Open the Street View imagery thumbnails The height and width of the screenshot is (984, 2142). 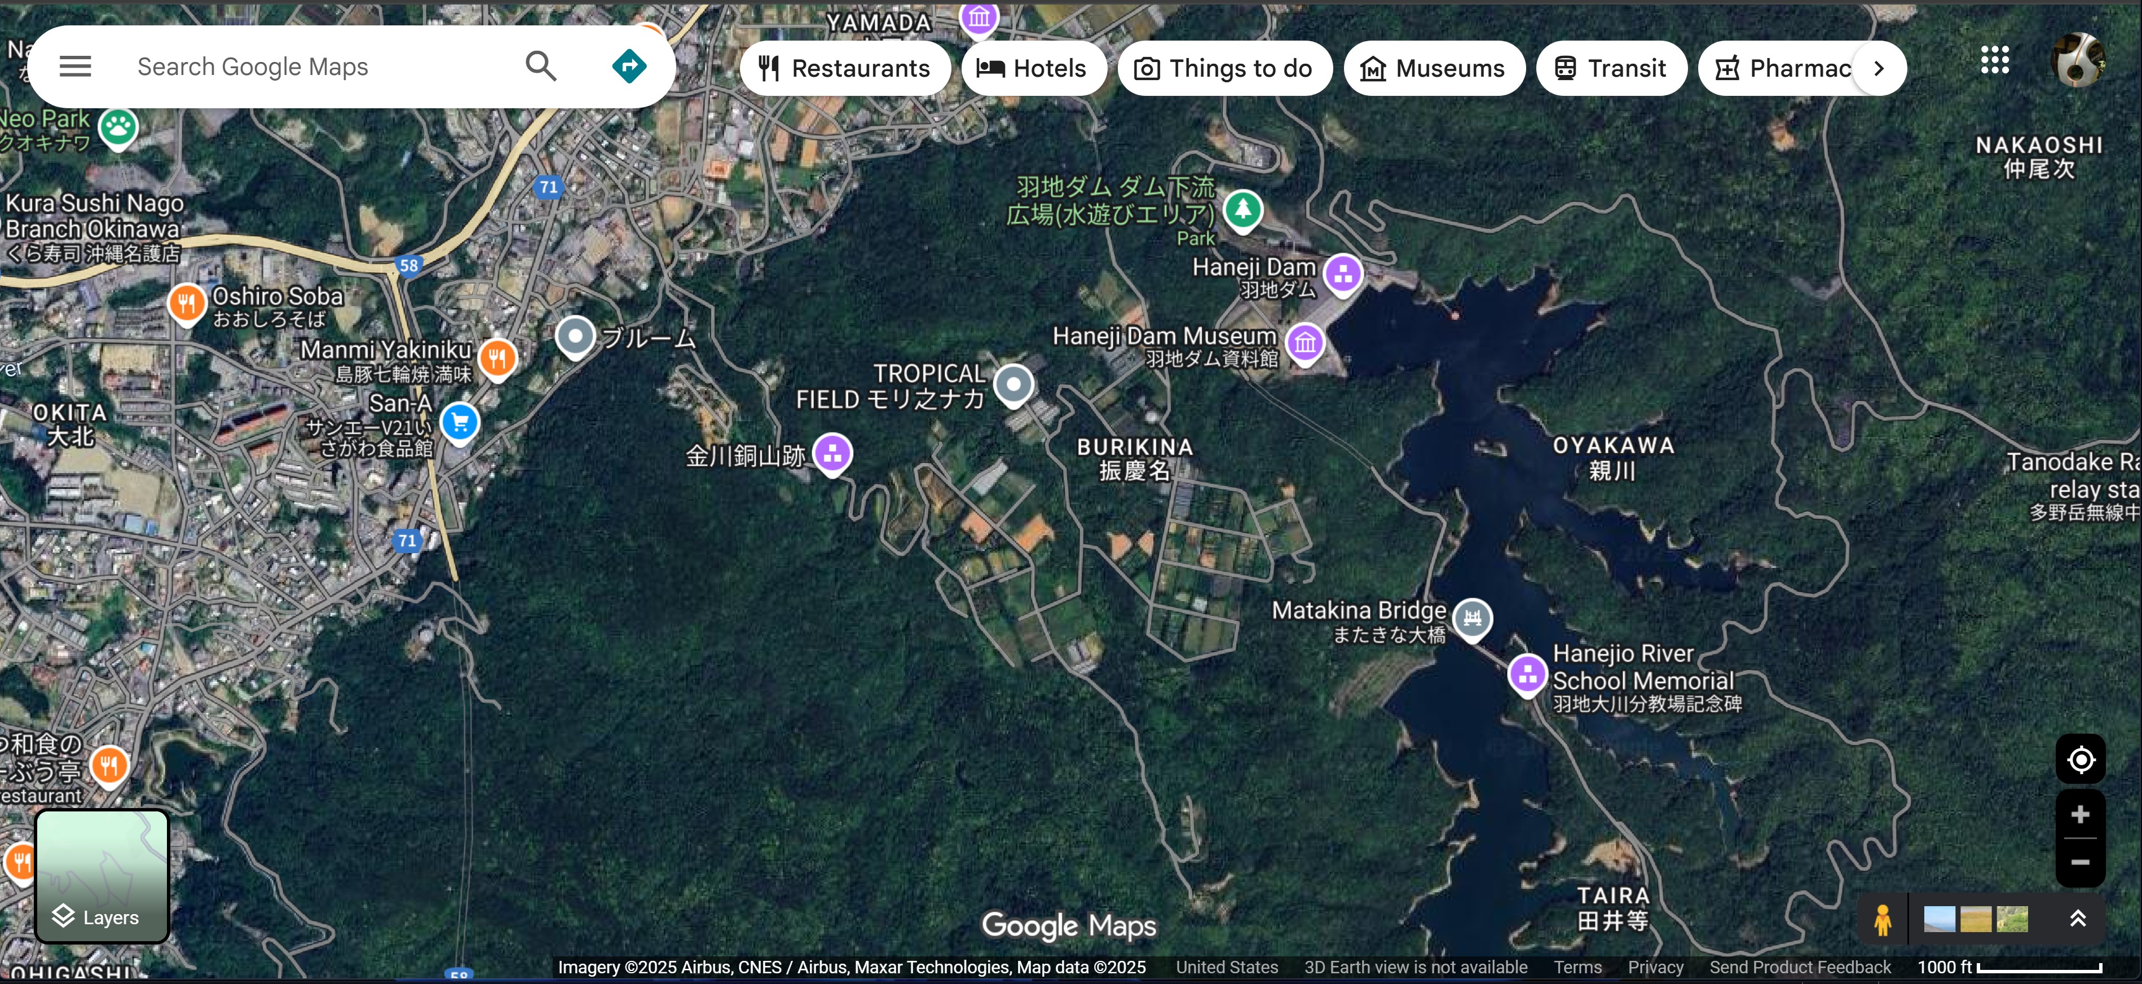[x=1976, y=919]
